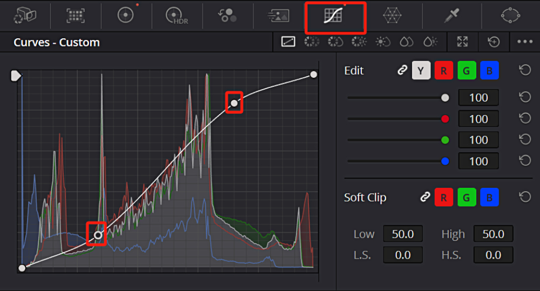Enable the green Edit channel button

click(x=467, y=71)
